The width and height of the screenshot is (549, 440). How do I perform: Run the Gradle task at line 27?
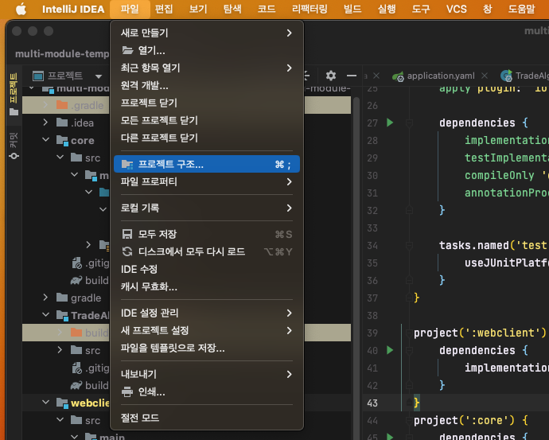click(x=390, y=123)
